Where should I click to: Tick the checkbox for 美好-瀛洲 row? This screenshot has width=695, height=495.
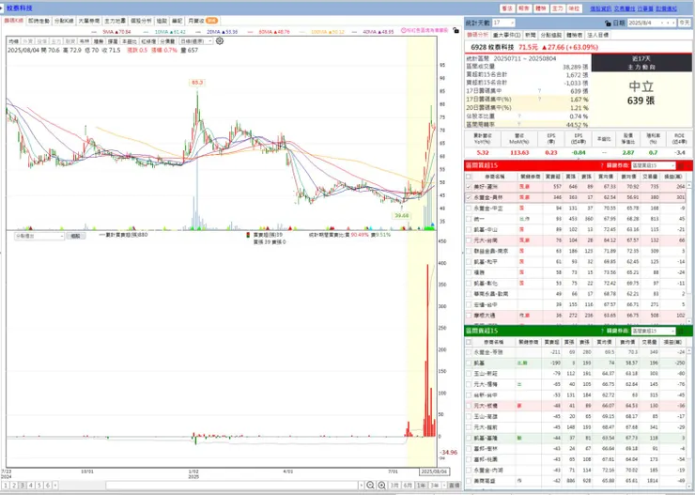pos(469,187)
